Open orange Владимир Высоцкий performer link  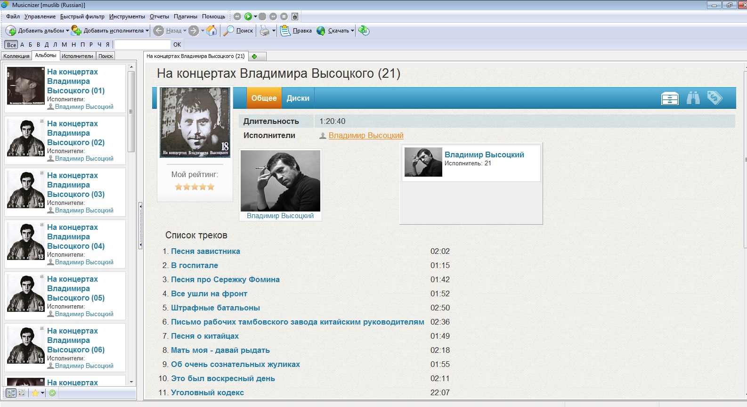point(366,136)
